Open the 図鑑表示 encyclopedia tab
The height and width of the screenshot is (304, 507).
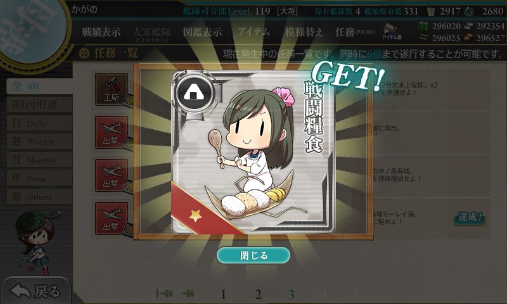coord(202,32)
